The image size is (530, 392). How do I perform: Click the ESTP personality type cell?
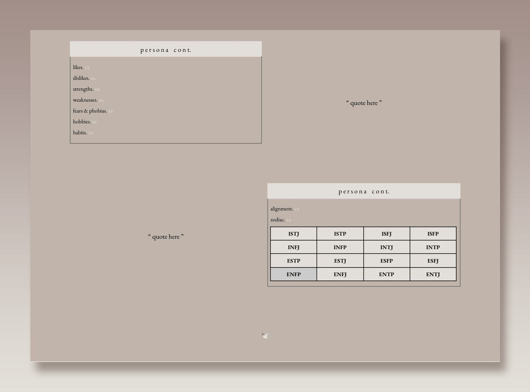(294, 261)
